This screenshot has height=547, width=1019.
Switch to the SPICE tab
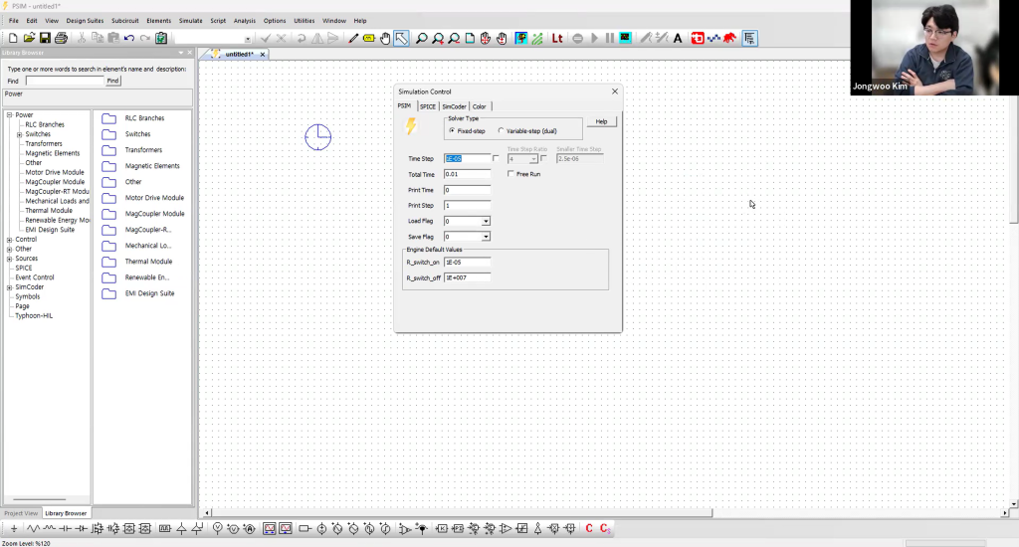[428, 106]
